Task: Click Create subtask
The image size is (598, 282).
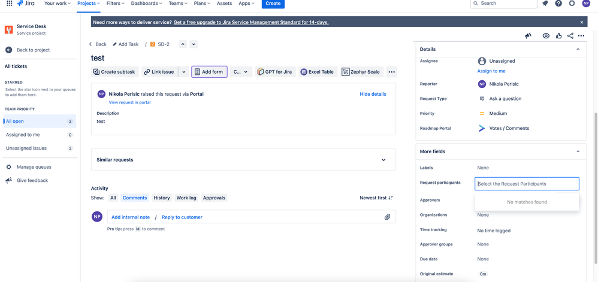Action: click(x=115, y=72)
